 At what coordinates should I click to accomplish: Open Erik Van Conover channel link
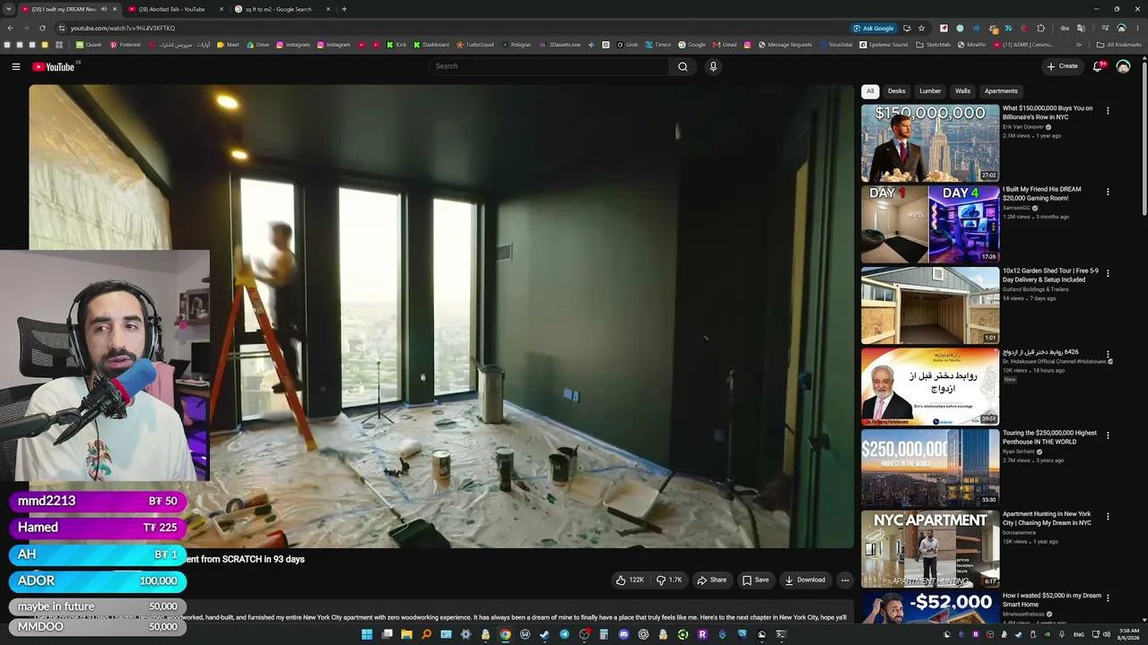(1023, 126)
